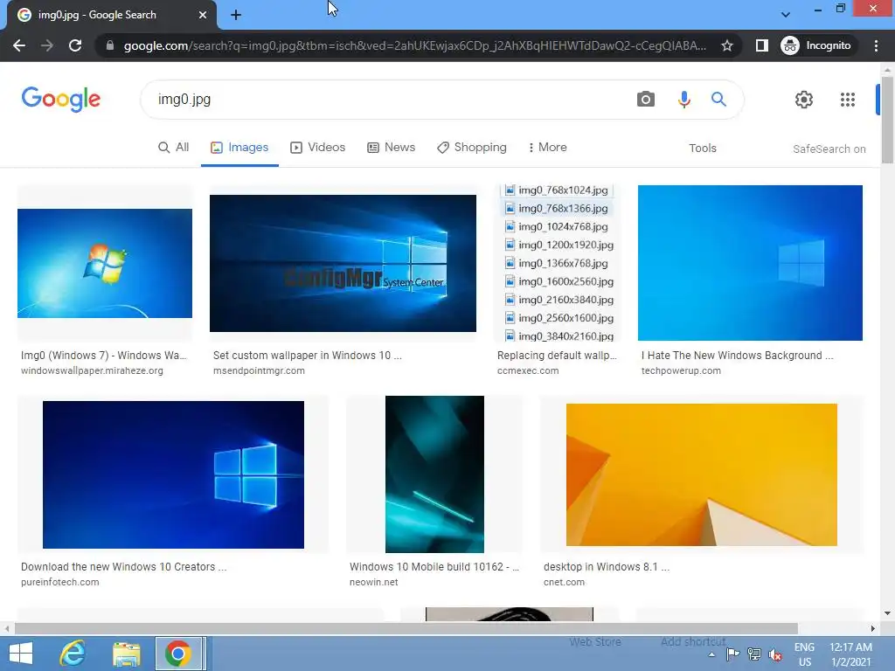Image resolution: width=895 pixels, height=671 pixels.
Task: Open Google quick settings gear
Action: [x=804, y=100]
